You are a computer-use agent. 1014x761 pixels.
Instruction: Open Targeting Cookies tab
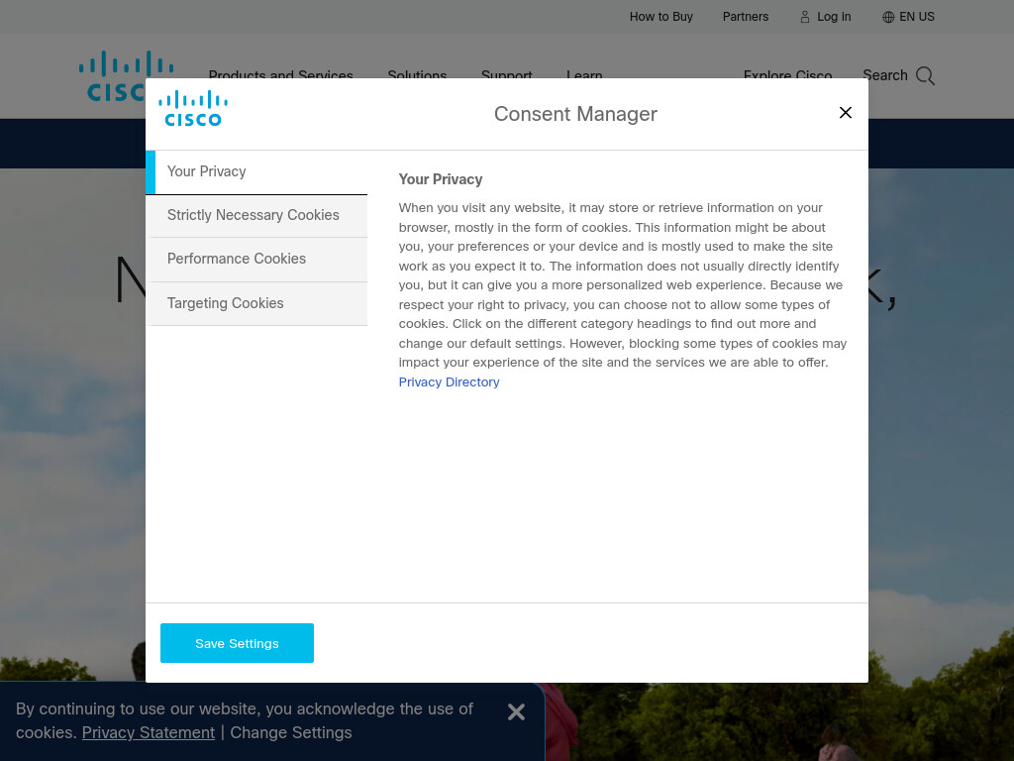(256, 303)
